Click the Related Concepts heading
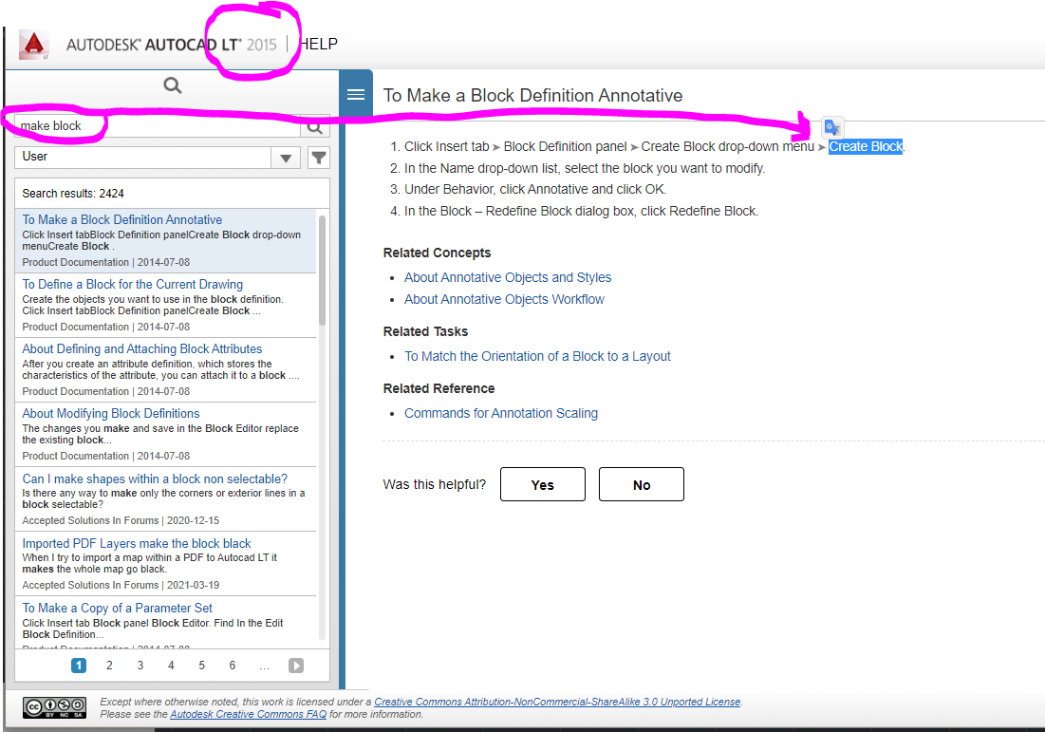The width and height of the screenshot is (1045, 732). [437, 253]
